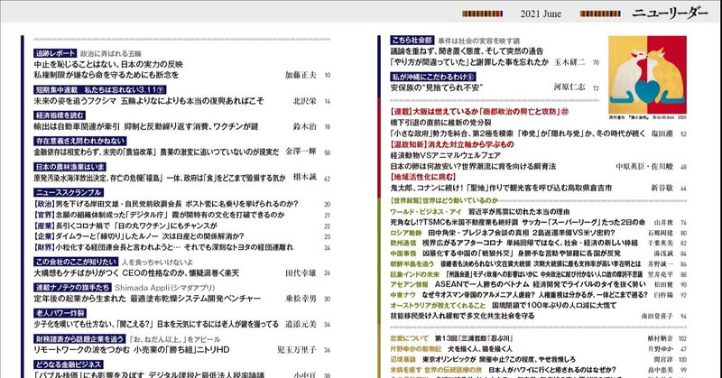Open article '鬼太郎、コナンに続け！'
The image size is (722, 378).
click(501, 188)
